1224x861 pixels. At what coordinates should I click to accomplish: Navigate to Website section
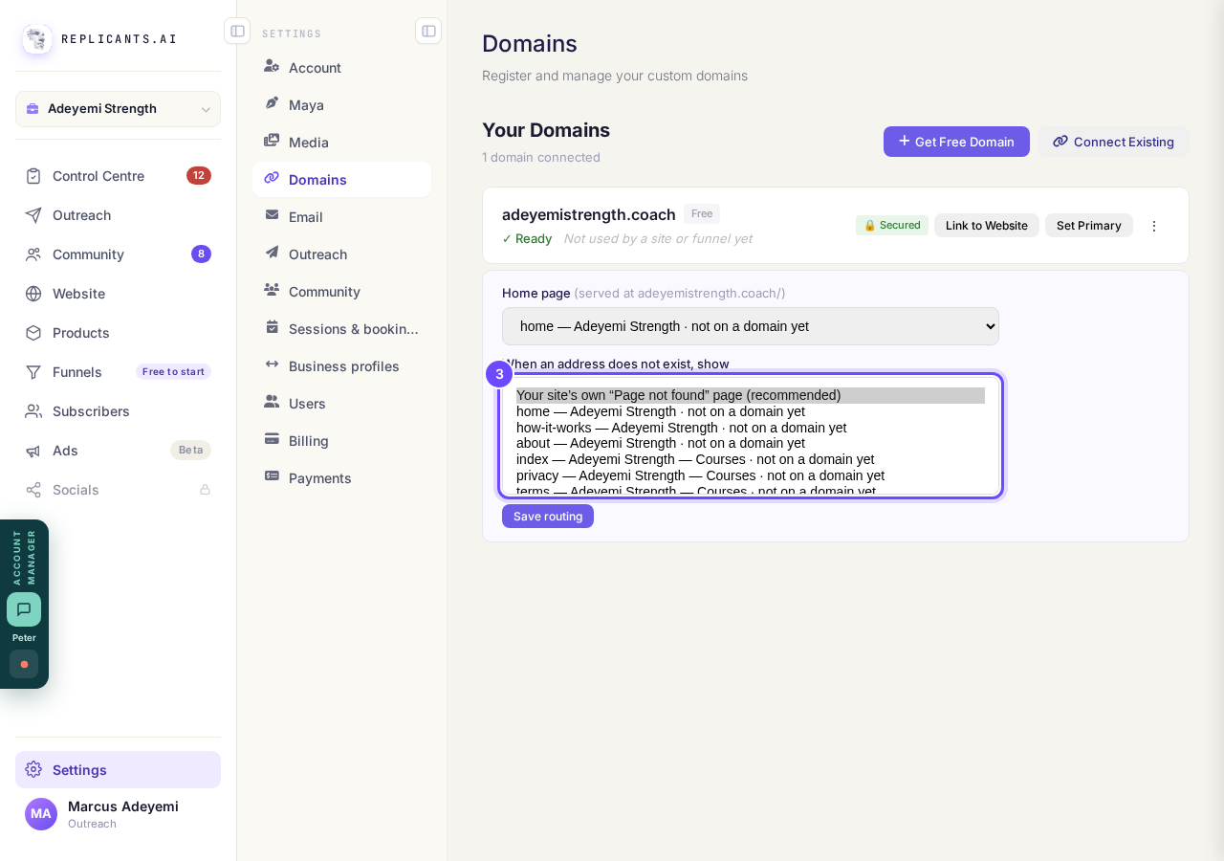point(118,294)
